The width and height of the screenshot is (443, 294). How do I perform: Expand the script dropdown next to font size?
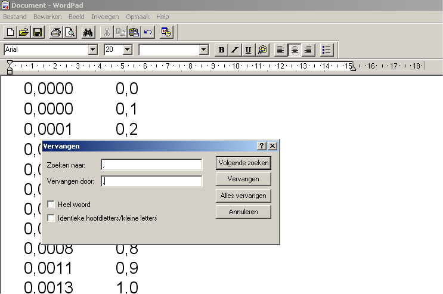(x=203, y=49)
